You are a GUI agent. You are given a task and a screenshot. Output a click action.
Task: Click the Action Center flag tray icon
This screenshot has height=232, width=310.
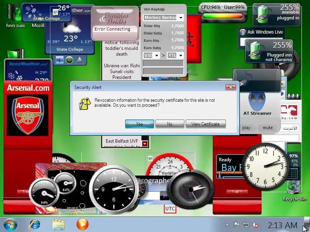(x=236, y=225)
